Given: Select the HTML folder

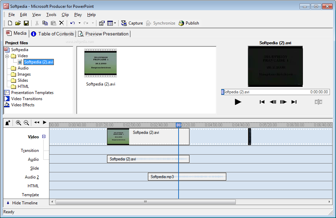Looking at the screenshot, I should 23,87.
